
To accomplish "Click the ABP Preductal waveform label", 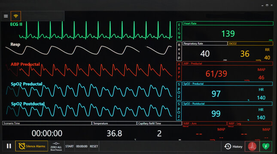I will (x=25, y=64).
